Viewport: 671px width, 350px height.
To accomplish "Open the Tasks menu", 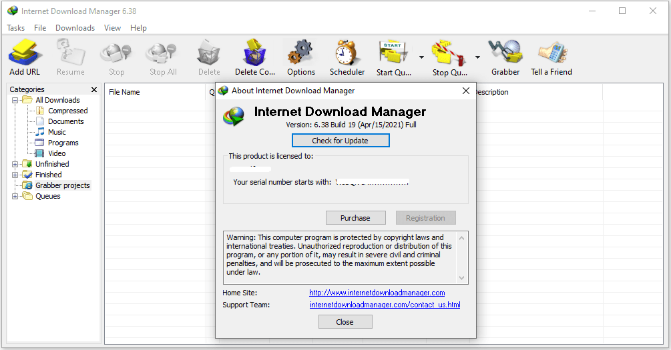I will [x=16, y=28].
